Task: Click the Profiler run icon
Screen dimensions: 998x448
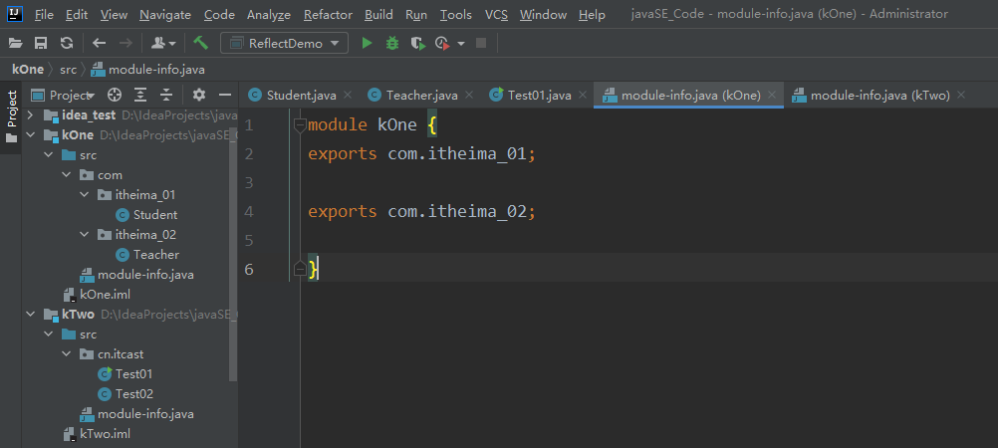Action: [442, 43]
